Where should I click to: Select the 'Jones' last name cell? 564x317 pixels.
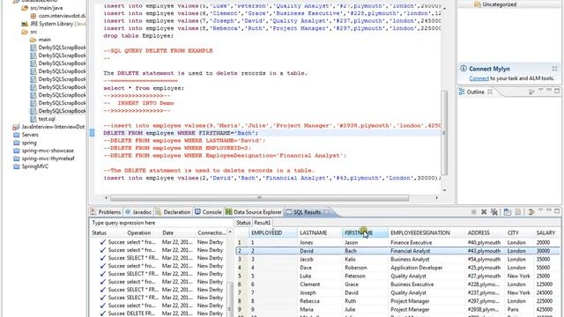coord(307,243)
